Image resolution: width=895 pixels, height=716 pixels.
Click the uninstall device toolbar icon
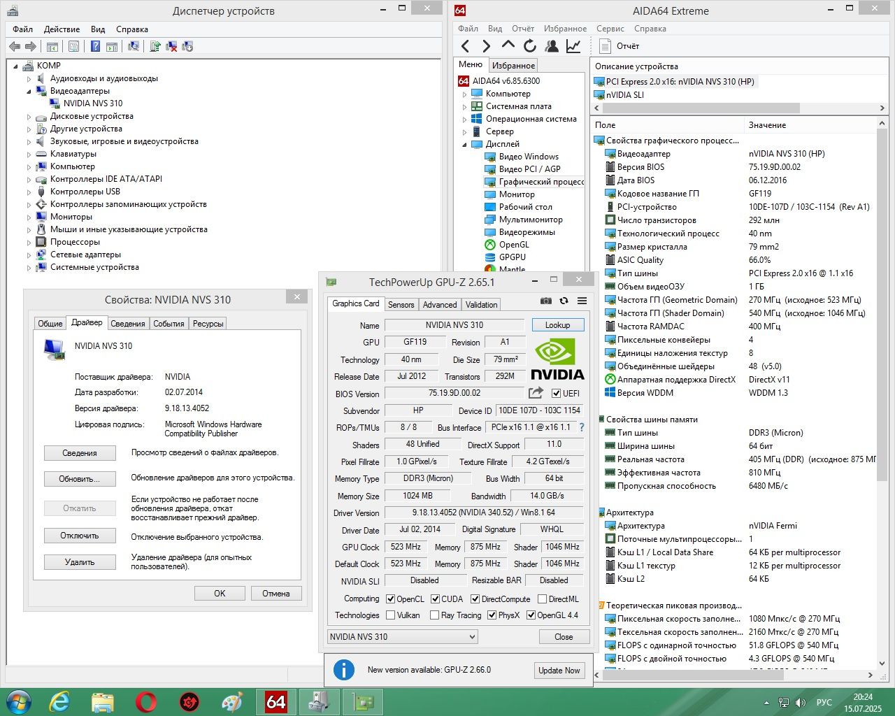click(x=171, y=46)
